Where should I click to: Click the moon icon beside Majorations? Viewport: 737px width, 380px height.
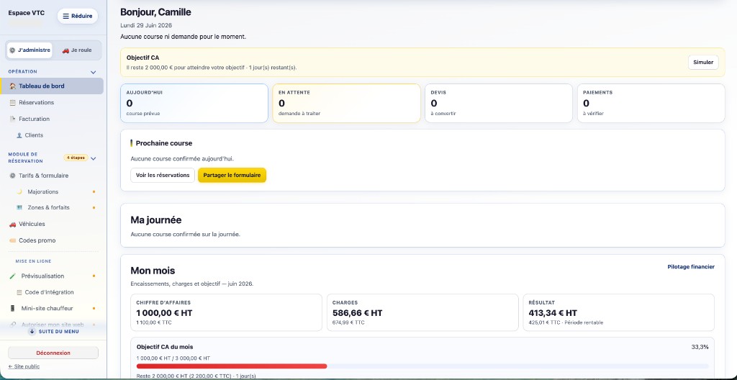click(19, 192)
